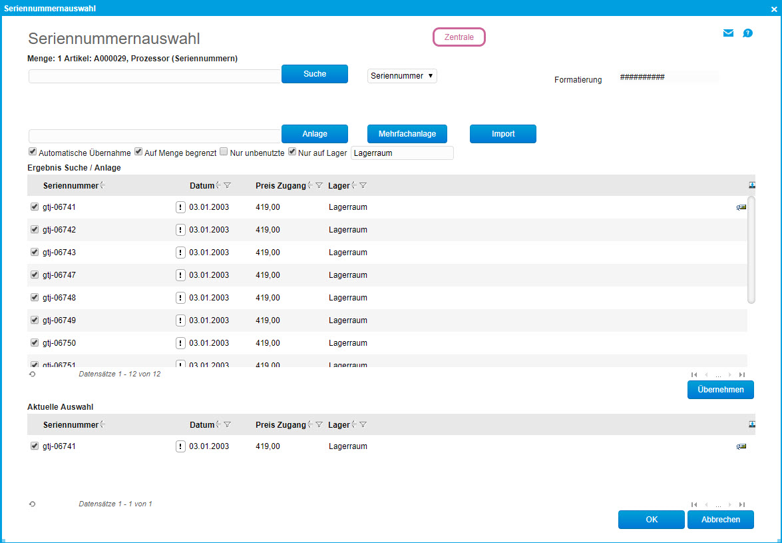This screenshot has height=543, width=782.
Task: Click the Zentrale label button
Action: [459, 37]
